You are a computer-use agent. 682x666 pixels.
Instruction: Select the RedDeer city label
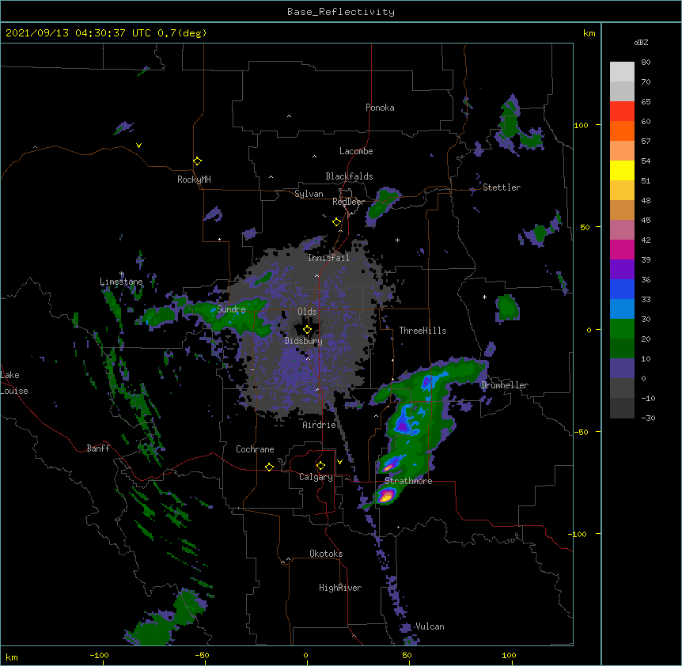(348, 202)
